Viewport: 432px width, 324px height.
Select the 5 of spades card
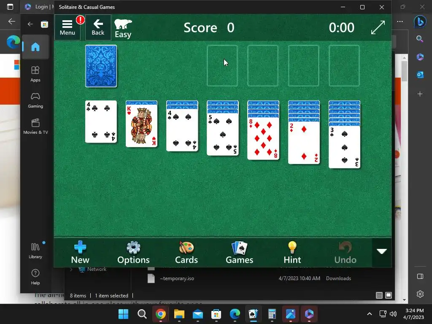coord(223,135)
